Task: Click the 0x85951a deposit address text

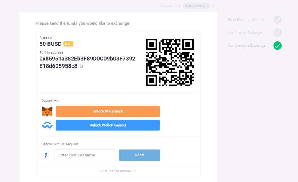Action: coord(87,59)
